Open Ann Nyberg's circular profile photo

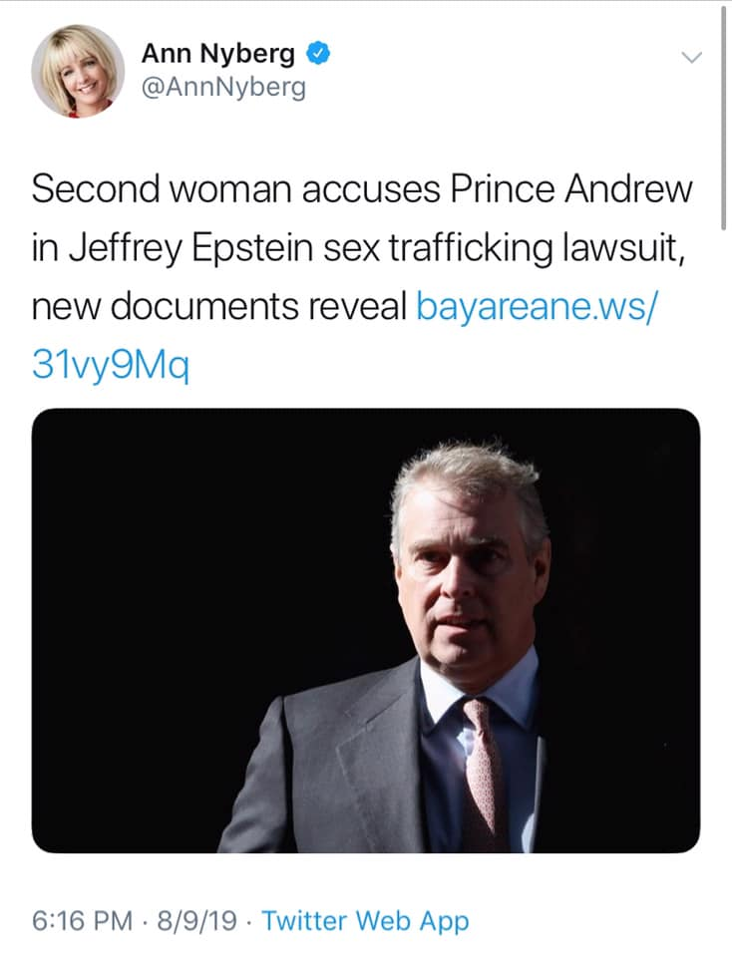tap(78, 72)
